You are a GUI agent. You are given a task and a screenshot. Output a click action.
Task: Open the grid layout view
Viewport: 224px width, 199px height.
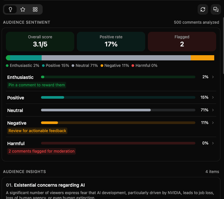[35, 9]
